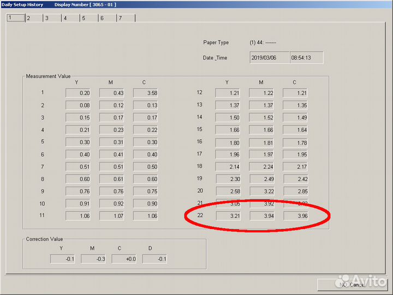
Task: Select the M correction value -0.3
Action: coord(93,259)
